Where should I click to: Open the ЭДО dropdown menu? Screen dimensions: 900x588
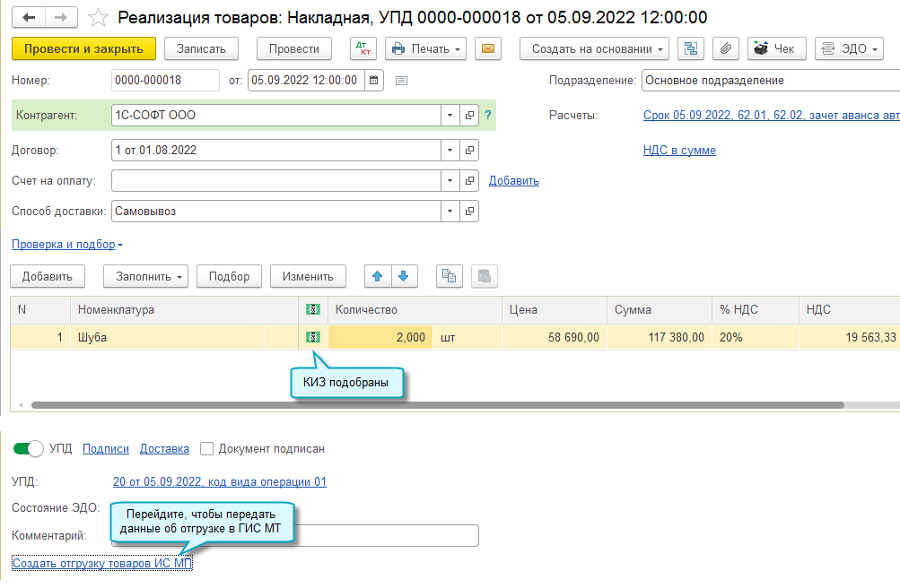(850, 48)
